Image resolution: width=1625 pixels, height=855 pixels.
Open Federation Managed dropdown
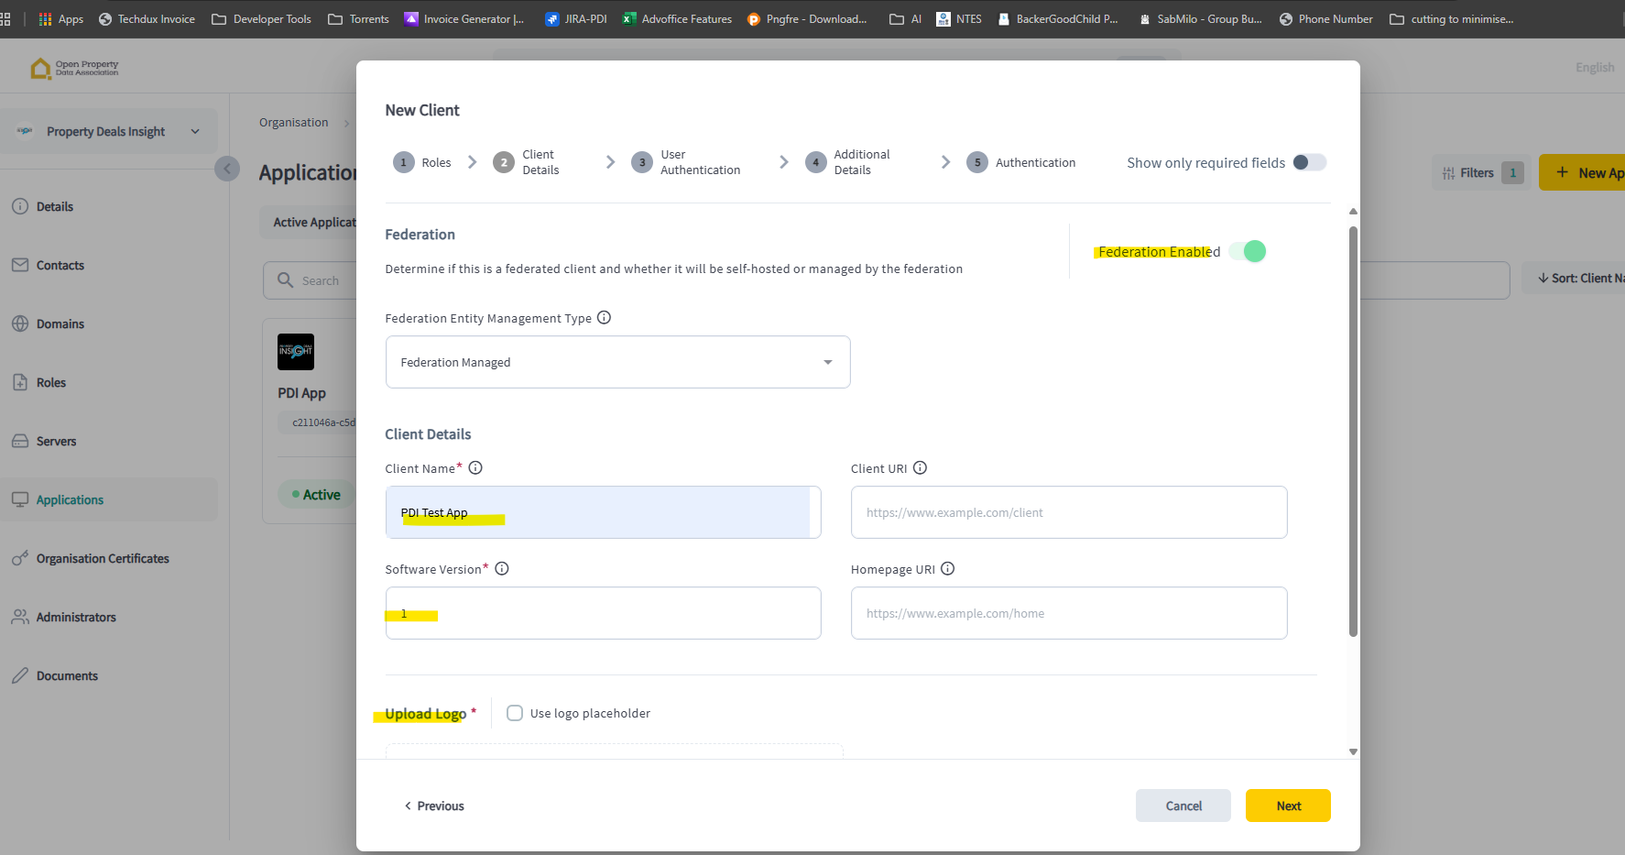pos(617,362)
